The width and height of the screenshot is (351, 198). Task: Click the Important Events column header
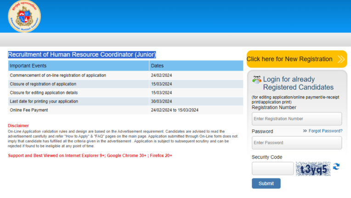(x=28, y=66)
